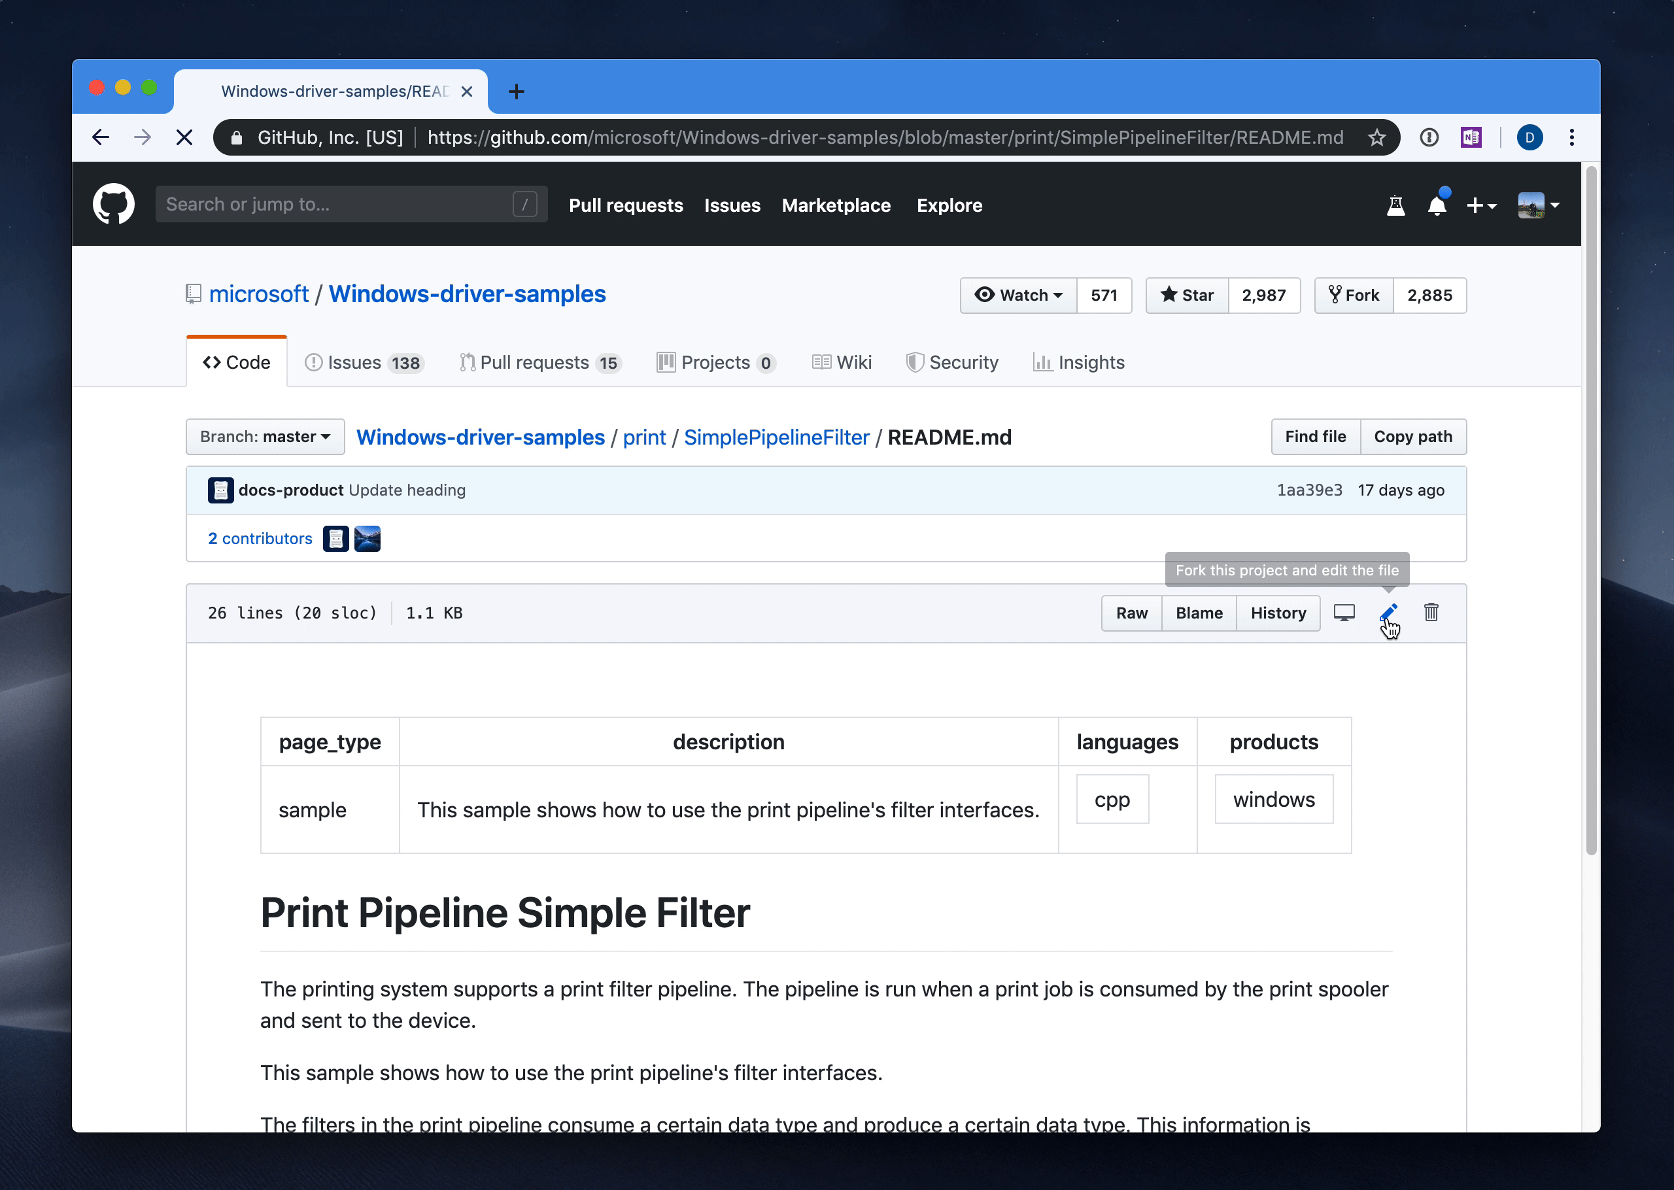Open the microsoft owner link
The height and width of the screenshot is (1190, 1674).
point(258,295)
